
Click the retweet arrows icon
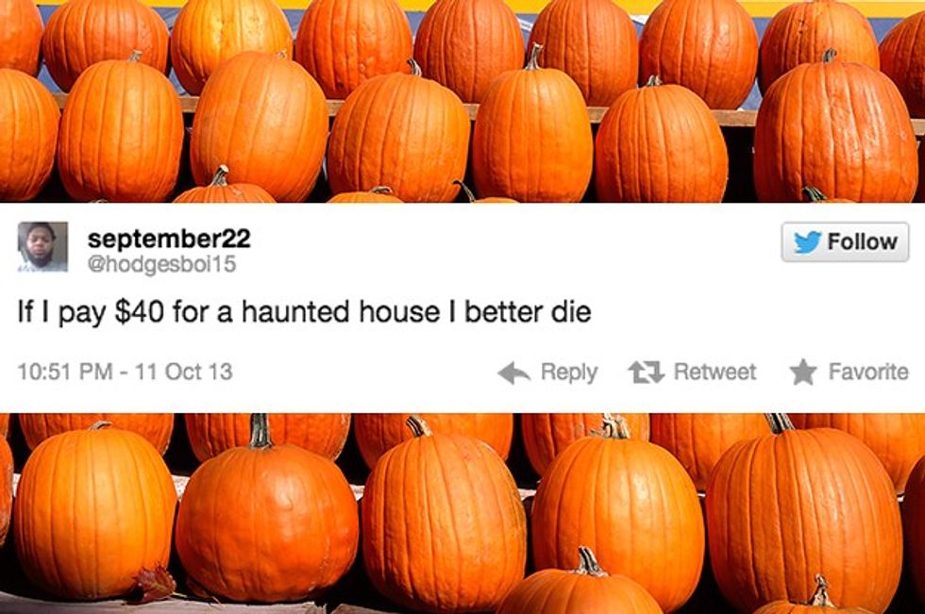pos(647,373)
